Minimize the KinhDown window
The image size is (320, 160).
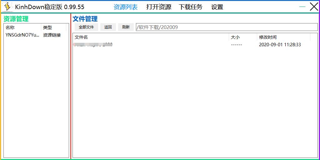tap(302, 7)
